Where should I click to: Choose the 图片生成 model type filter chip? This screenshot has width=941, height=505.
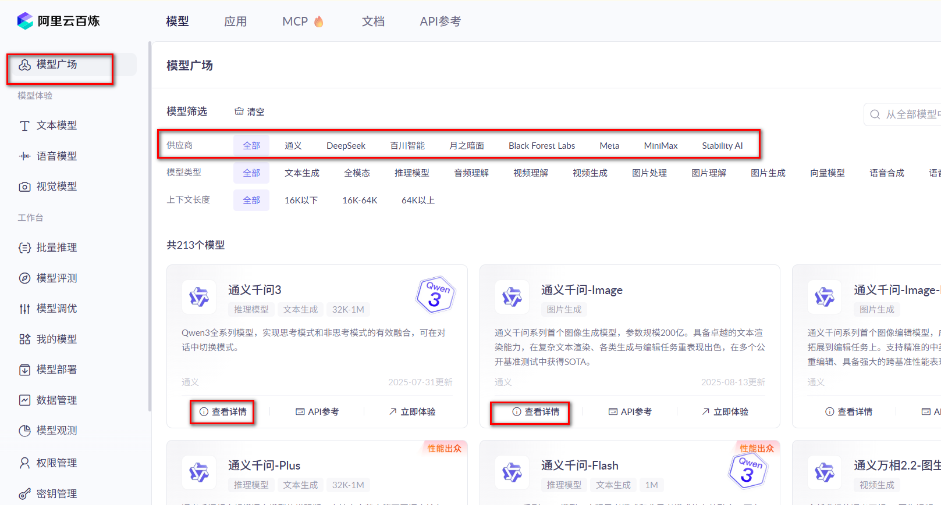coord(768,173)
